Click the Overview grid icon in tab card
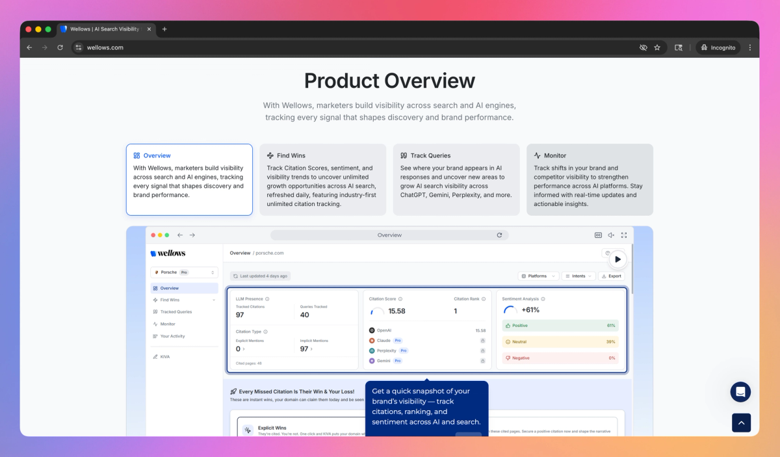Image resolution: width=780 pixels, height=457 pixels. pyautogui.click(x=136, y=155)
